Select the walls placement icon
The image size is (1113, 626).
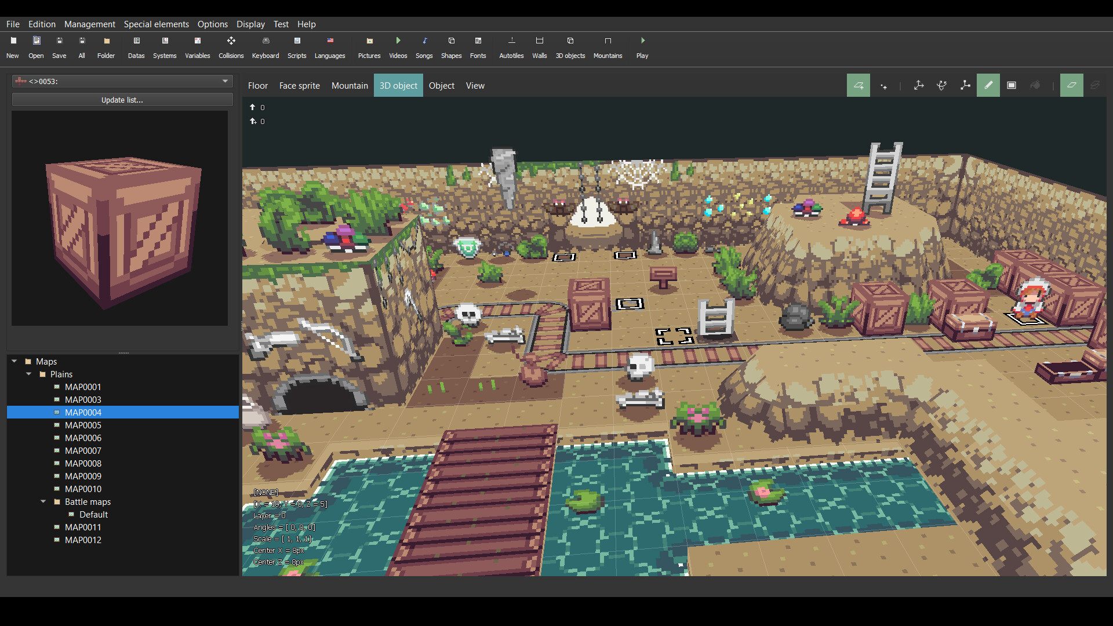coord(540,41)
